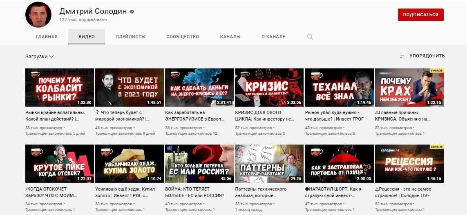Image resolution: width=467 pixels, height=215 pixels.
Task: Click the 22/08/22 date tag on thumbnail
Action: click(x=437, y=147)
